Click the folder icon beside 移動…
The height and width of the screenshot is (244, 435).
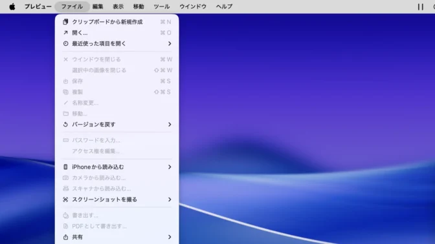click(x=65, y=114)
